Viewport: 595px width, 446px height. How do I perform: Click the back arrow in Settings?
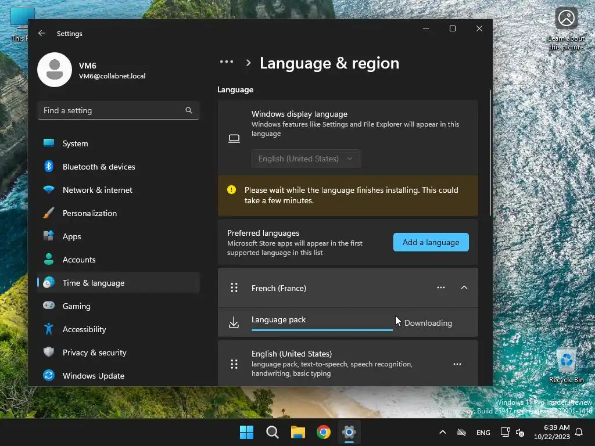pyautogui.click(x=42, y=33)
